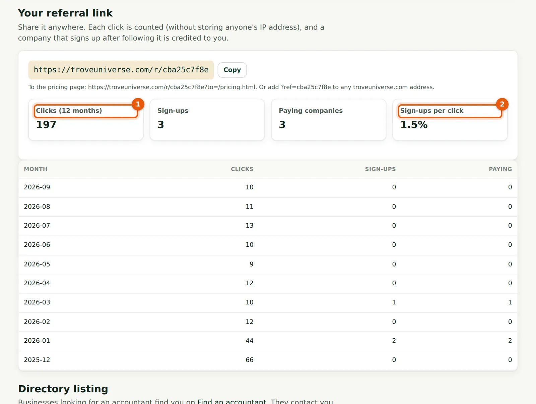This screenshot has width=536, height=404.
Task: Click the Your referral link heading
Action: [x=65, y=13]
